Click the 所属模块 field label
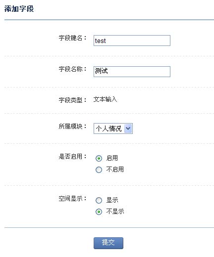 click(72, 127)
